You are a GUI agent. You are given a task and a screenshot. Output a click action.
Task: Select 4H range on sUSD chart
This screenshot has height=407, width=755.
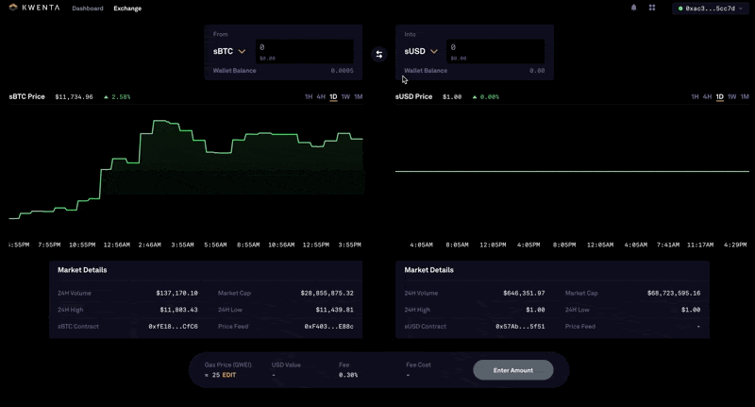point(707,97)
